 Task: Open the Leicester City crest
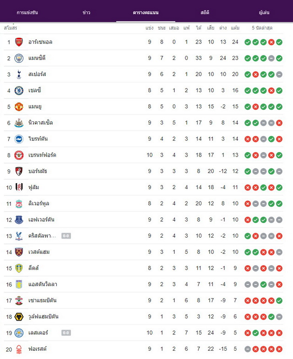pos(19,333)
